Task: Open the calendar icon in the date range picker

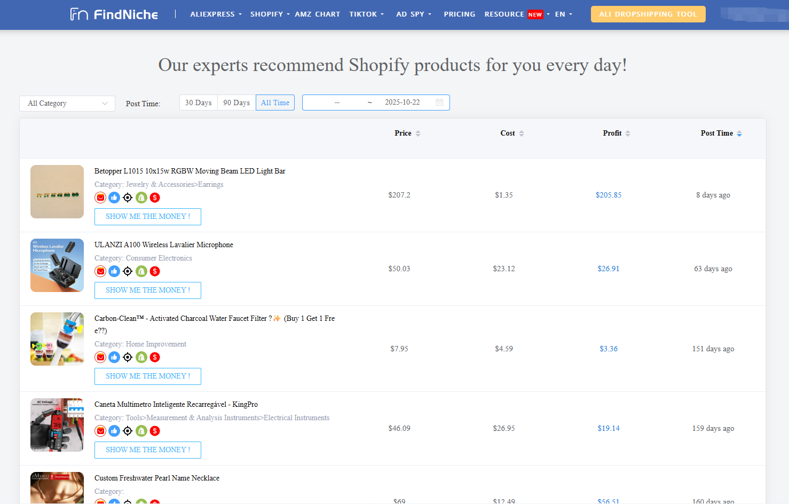Action: [439, 103]
